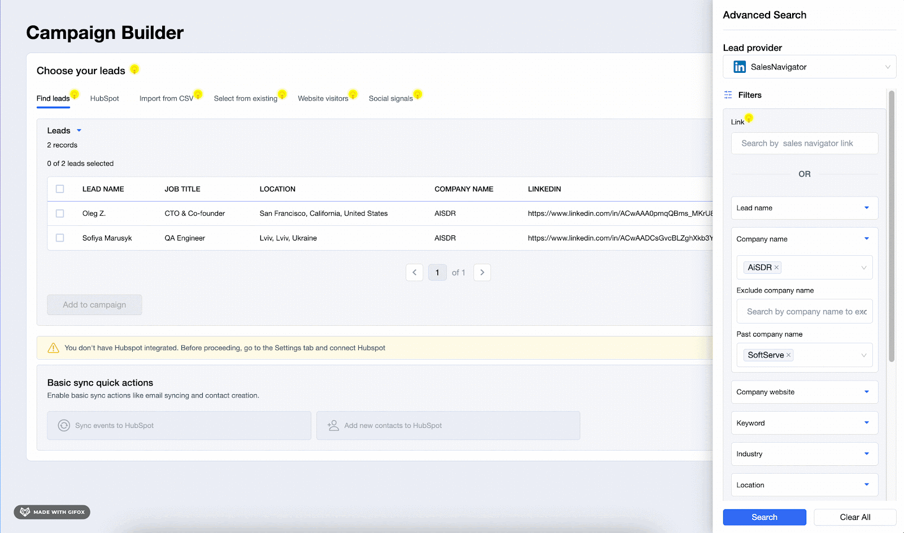The height and width of the screenshot is (533, 904).
Task: Click the COMPANY NAME column header
Action: click(x=464, y=189)
